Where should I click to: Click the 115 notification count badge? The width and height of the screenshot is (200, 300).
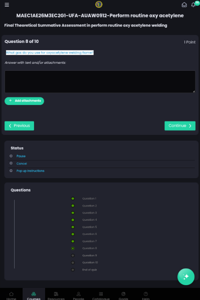pos(197,3)
